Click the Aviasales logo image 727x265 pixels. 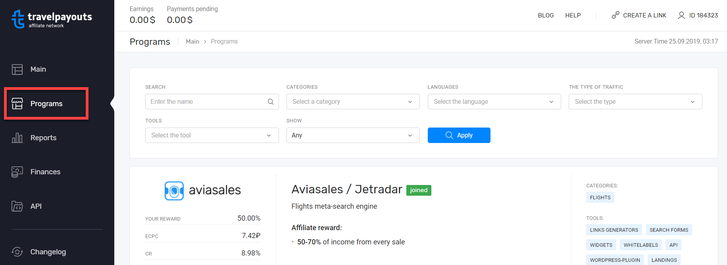[203, 191]
